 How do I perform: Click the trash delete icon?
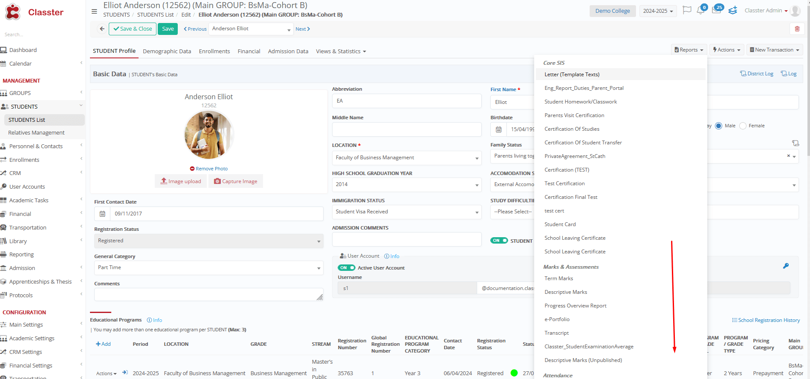(797, 29)
